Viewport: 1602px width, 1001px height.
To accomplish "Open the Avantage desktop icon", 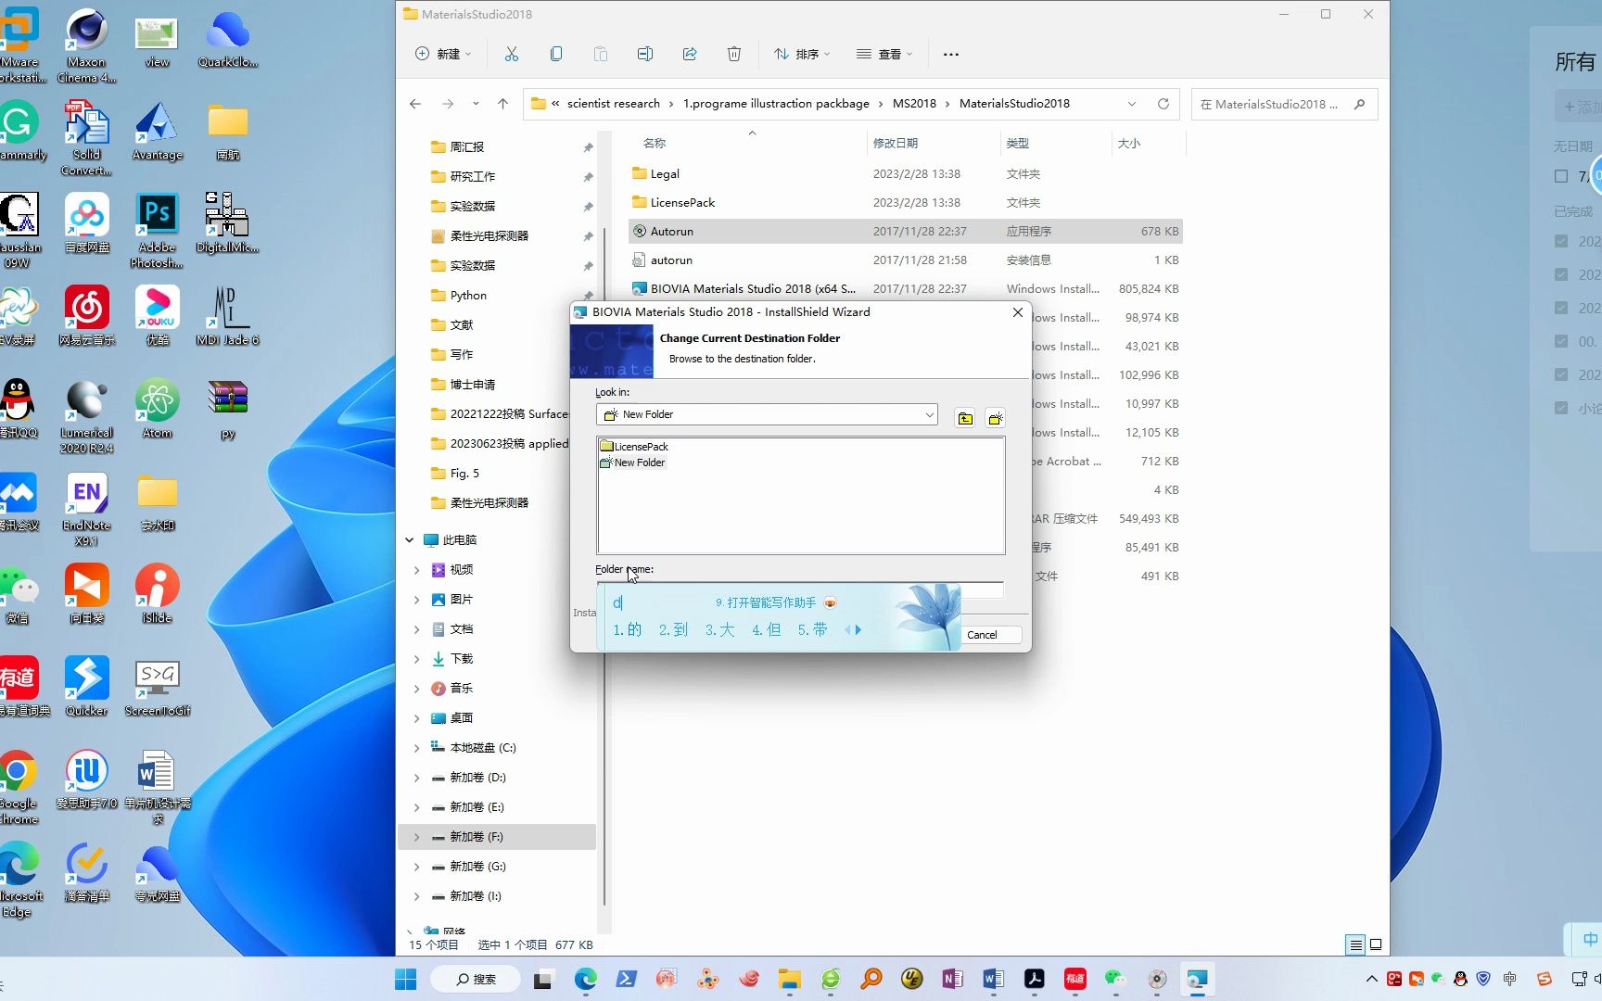I will point(157,131).
